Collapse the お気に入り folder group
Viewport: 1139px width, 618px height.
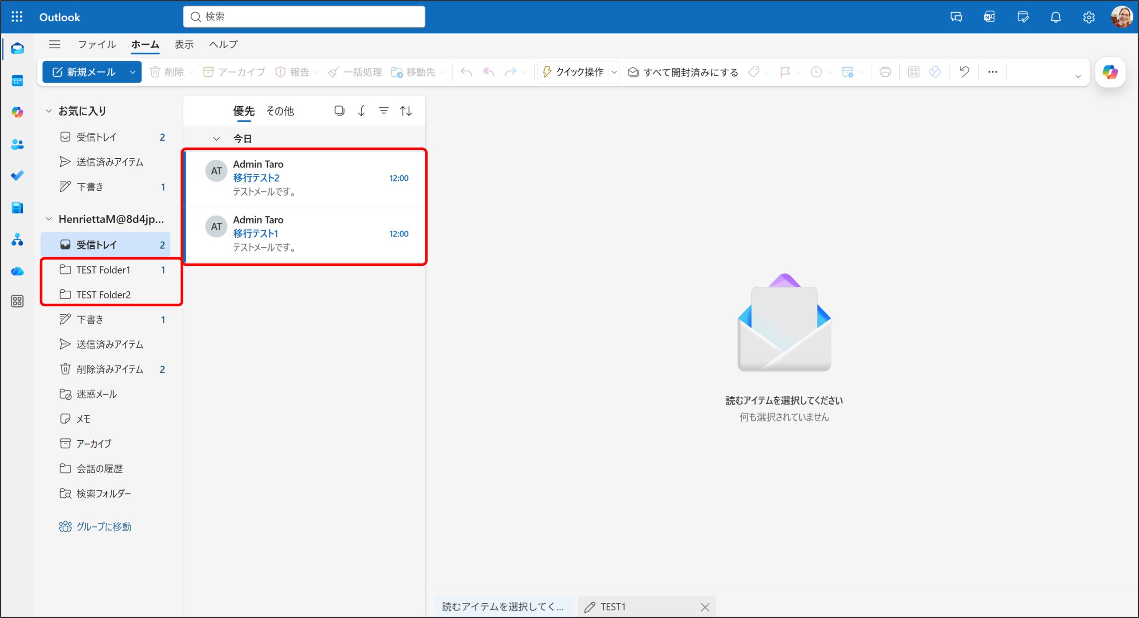tap(49, 111)
